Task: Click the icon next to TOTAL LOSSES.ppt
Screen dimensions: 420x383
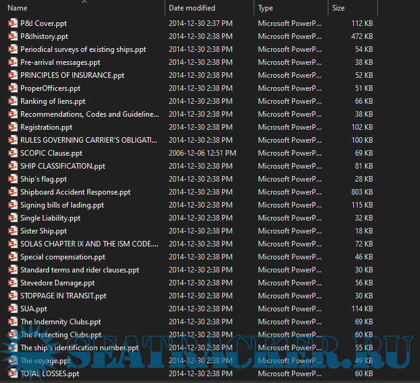Action: click(x=12, y=374)
